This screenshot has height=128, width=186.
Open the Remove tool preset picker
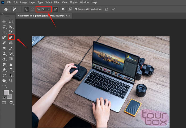tap(14, 9)
